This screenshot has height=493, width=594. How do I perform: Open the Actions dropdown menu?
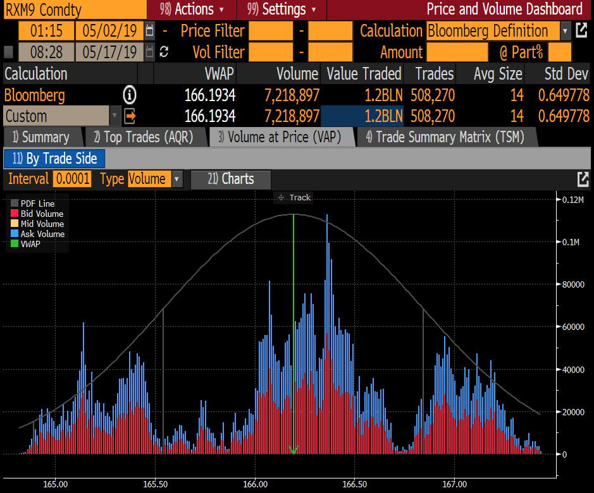(x=192, y=9)
